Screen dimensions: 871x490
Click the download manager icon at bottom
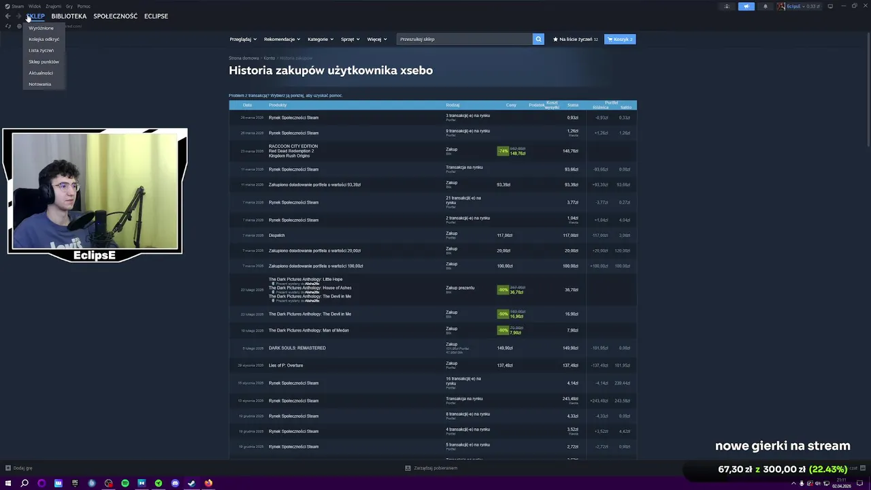(x=408, y=468)
